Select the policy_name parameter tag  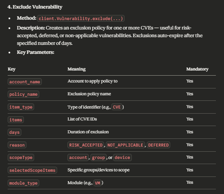click(23, 94)
